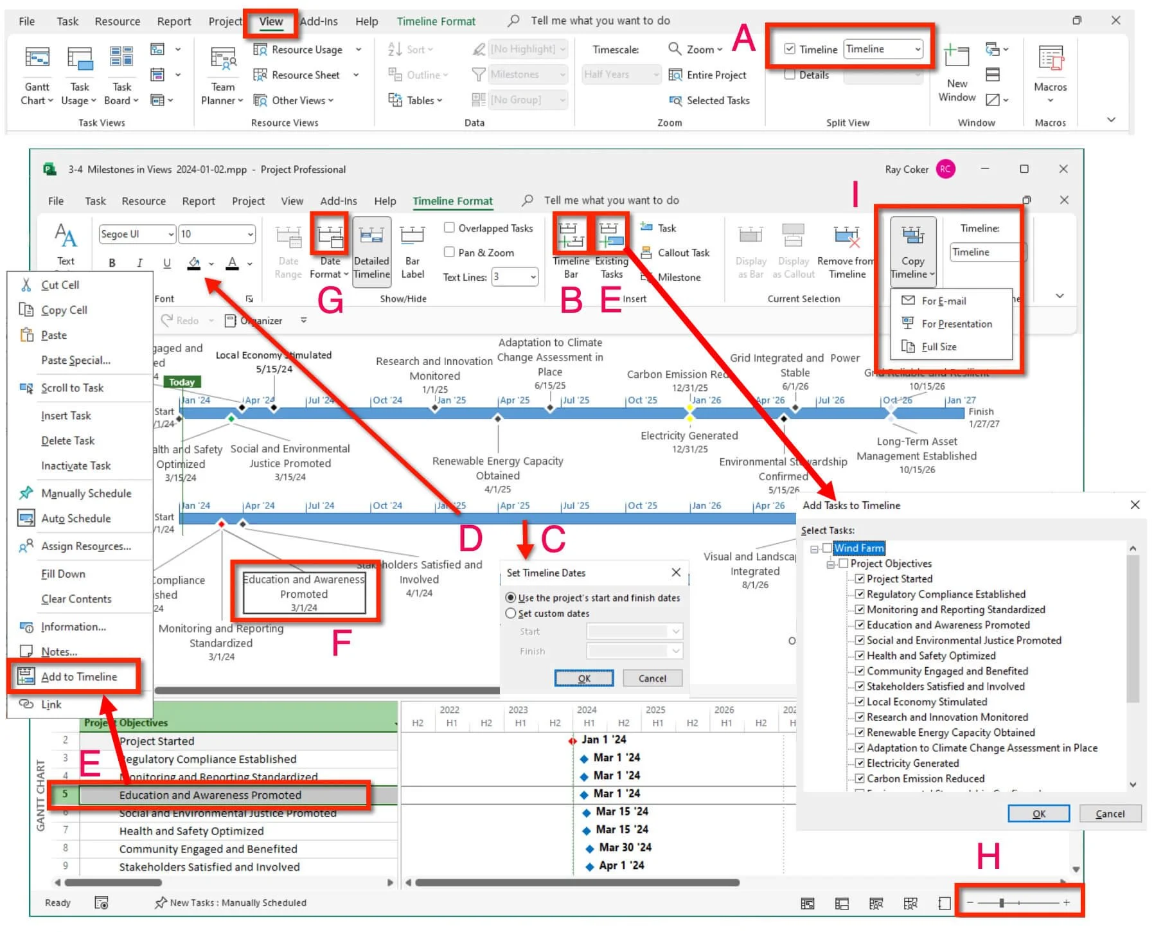Open Team Planner view icon

pos(222,75)
